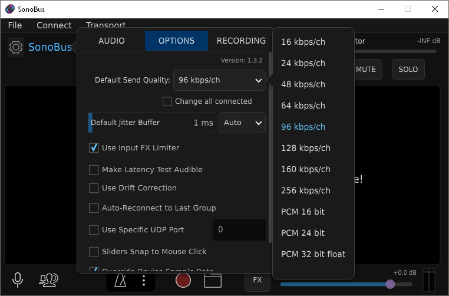Expand the Default Send Quality dropdown
The image size is (449, 296).
pyautogui.click(x=219, y=80)
